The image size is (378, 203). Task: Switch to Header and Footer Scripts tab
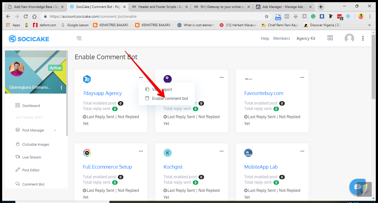coord(159,7)
